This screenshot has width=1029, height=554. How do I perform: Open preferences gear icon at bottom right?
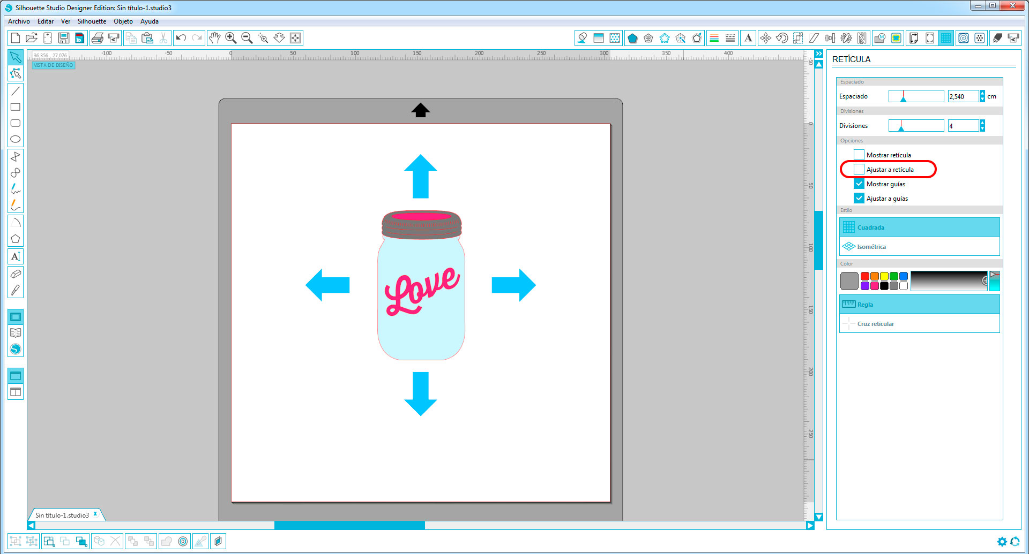coord(1002,542)
